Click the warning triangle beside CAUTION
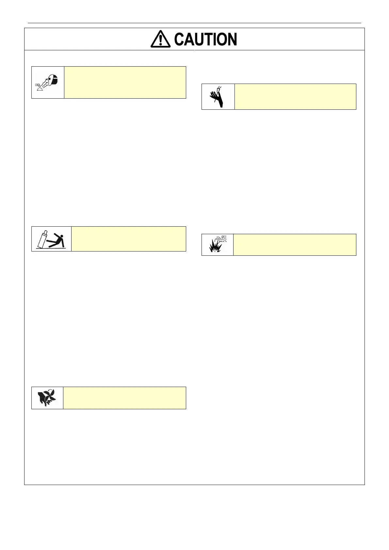Image resolution: width=389 pixels, height=550 pixels. (160, 39)
